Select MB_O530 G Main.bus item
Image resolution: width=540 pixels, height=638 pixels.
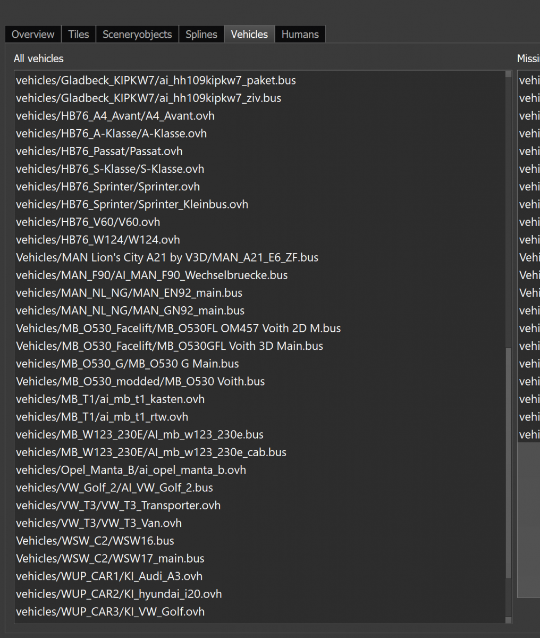point(127,364)
